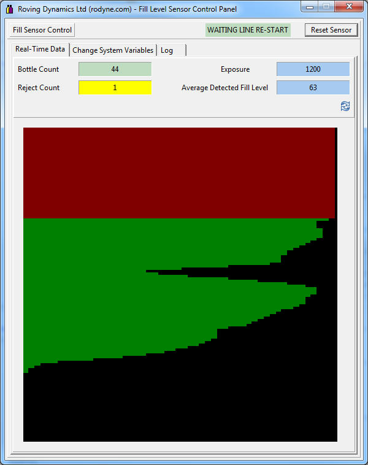Click the Reject Count label
The image size is (368, 465).
tap(39, 88)
